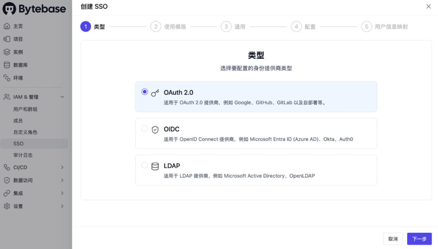Image resolution: width=438 pixels, height=249 pixels.
Task: Click the OIDC description mentioning Okta
Action: [258, 139]
